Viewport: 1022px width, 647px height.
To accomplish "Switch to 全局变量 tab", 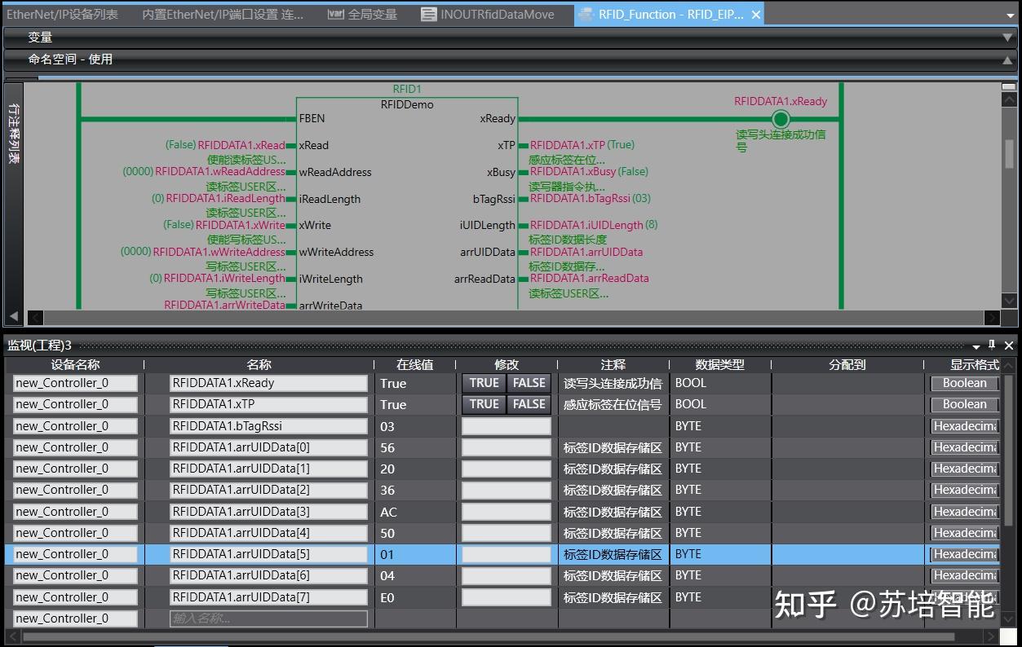I will click(363, 14).
